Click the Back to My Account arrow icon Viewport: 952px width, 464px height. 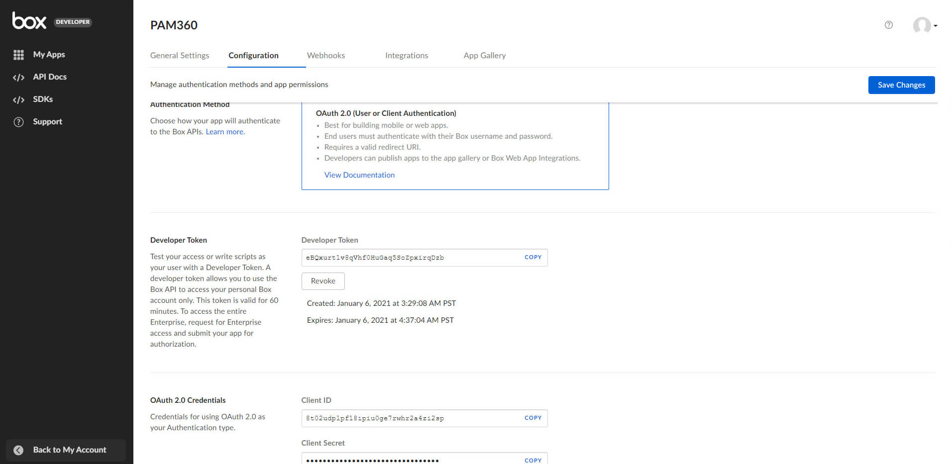[x=18, y=450]
